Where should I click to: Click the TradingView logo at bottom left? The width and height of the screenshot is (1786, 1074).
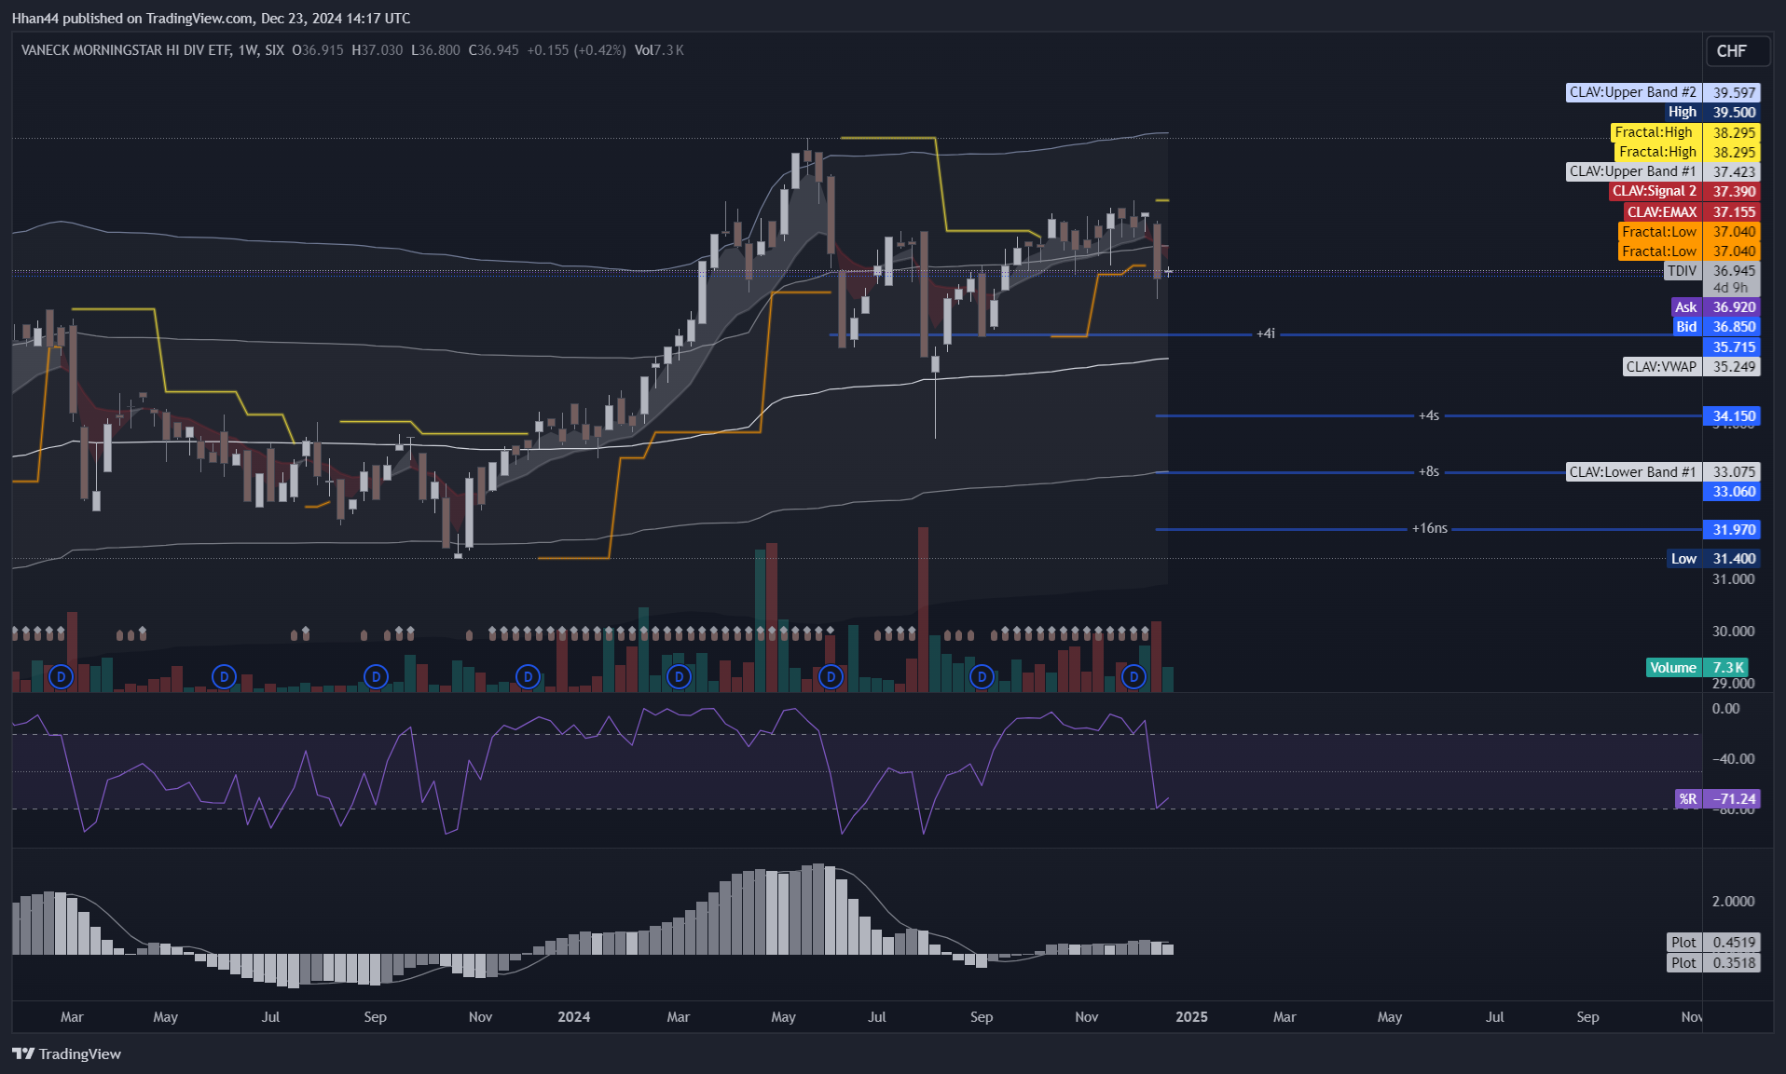(66, 1054)
